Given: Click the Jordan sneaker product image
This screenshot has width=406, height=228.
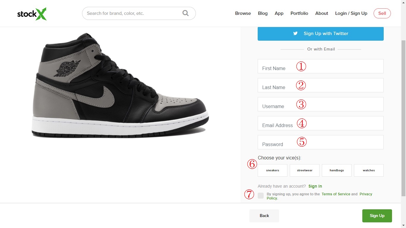Looking at the screenshot, I should pyautogui.click(x=120, y=86).
